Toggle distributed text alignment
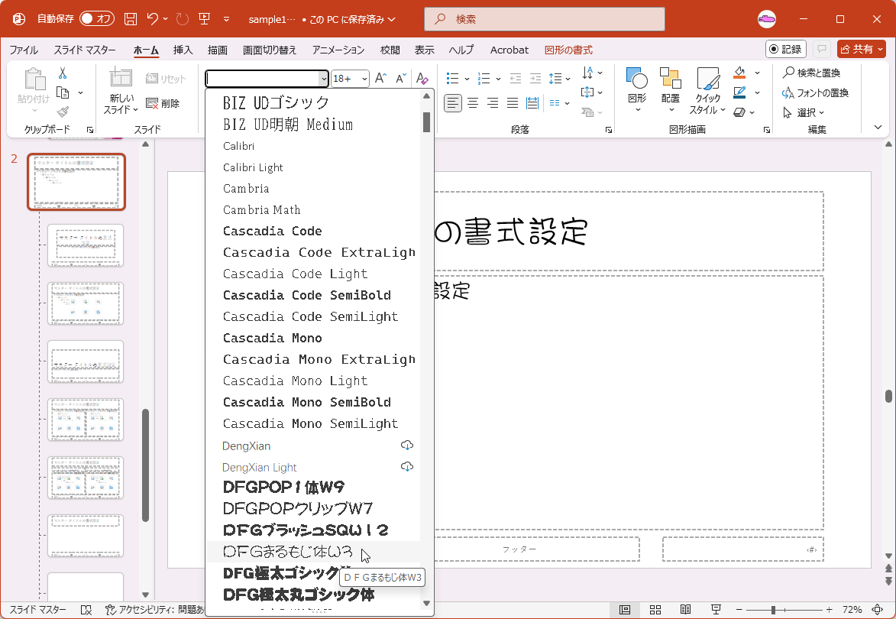This screenshot has width=896, height=619. click(532, 103)
